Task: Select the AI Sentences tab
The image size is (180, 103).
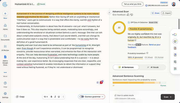Action: (126, 67)
